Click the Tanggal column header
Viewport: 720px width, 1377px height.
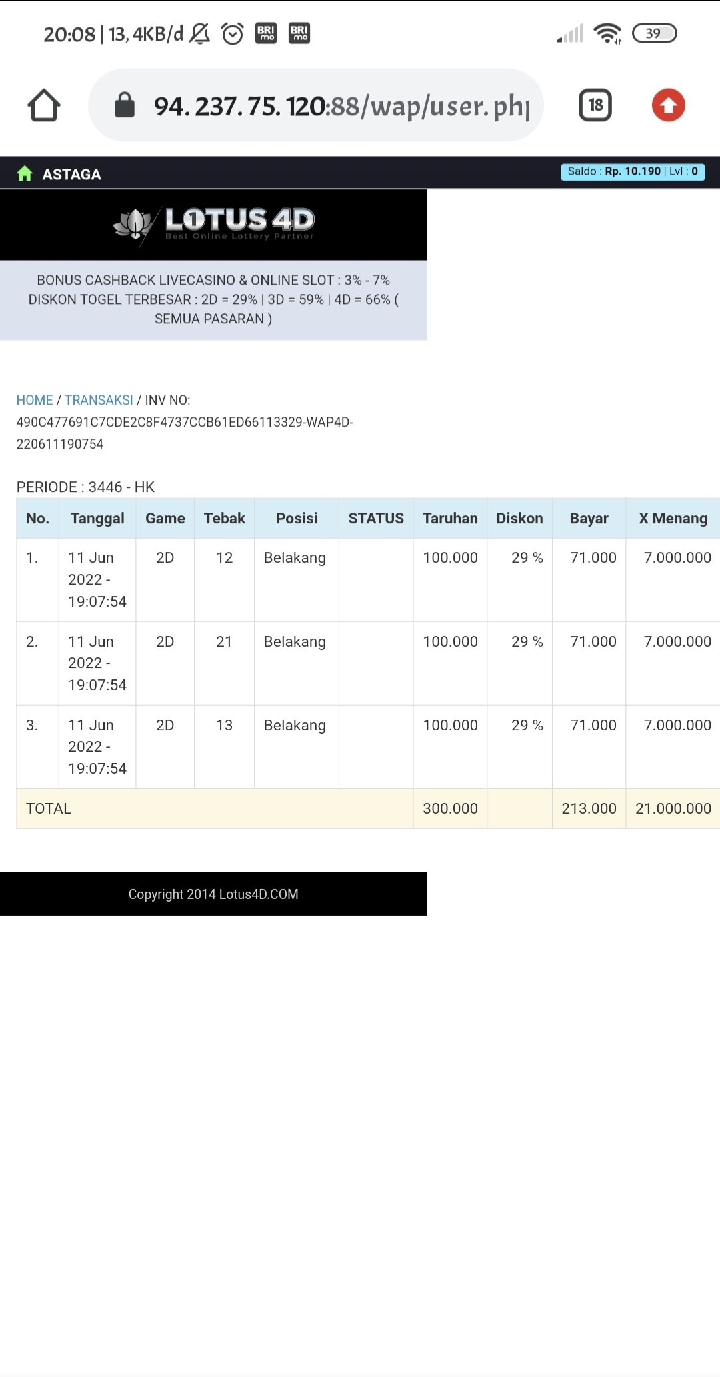(x=97, y=518)
